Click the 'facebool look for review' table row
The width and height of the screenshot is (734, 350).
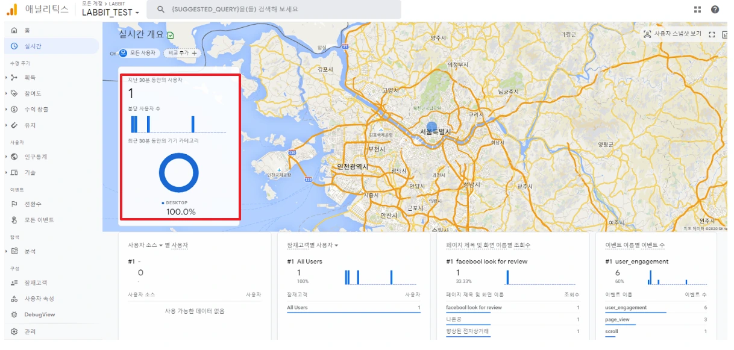(x=513, y=308)
